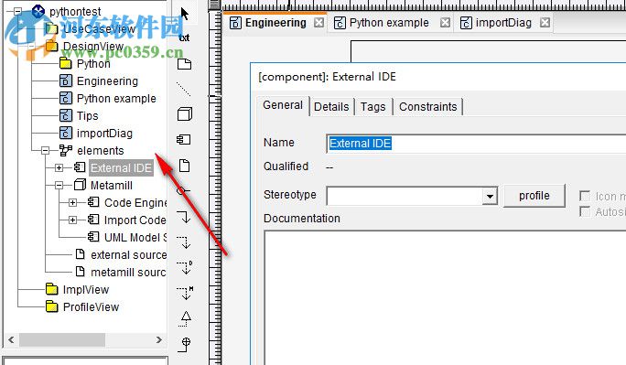Screen dimensions: 626x365
Task: Select the dotted note-link line tool
Action: coord(184,90)
